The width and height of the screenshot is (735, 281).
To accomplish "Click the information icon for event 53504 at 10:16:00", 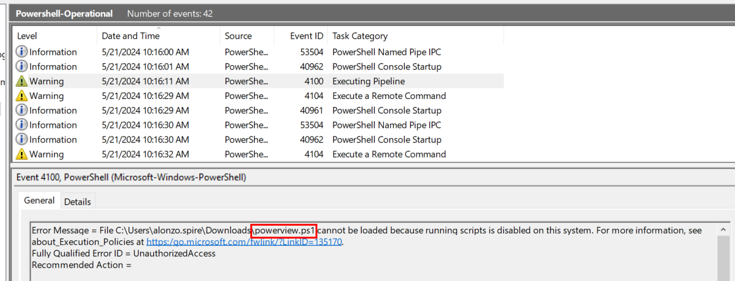I will [22, 52].
